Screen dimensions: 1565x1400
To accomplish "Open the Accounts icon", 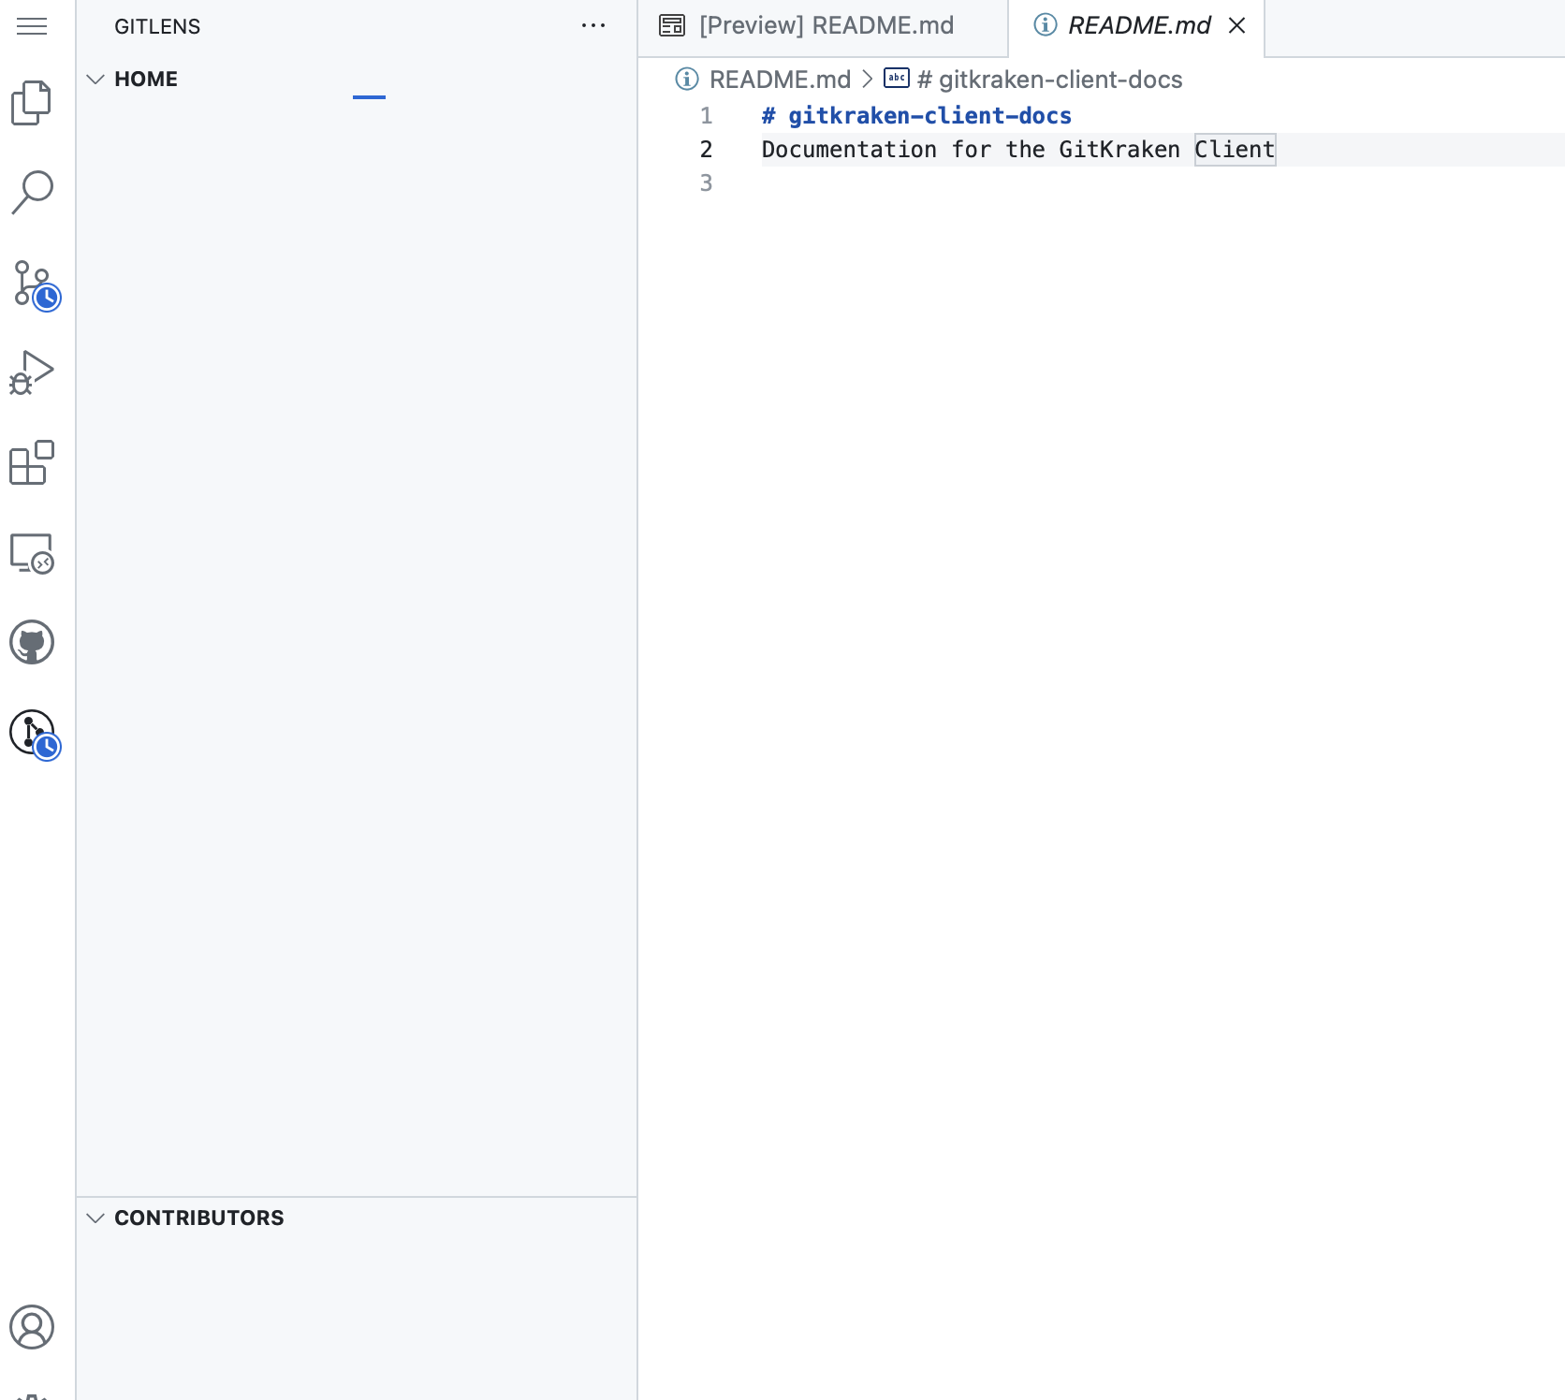I will [x=31, y=1326].
